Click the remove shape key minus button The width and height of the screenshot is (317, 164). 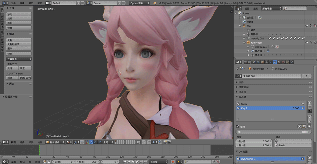click(x=310, y=107)
